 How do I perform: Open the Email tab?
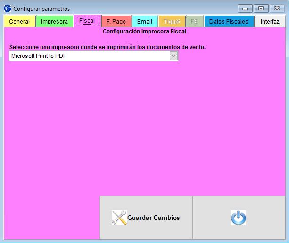[145, 22]
